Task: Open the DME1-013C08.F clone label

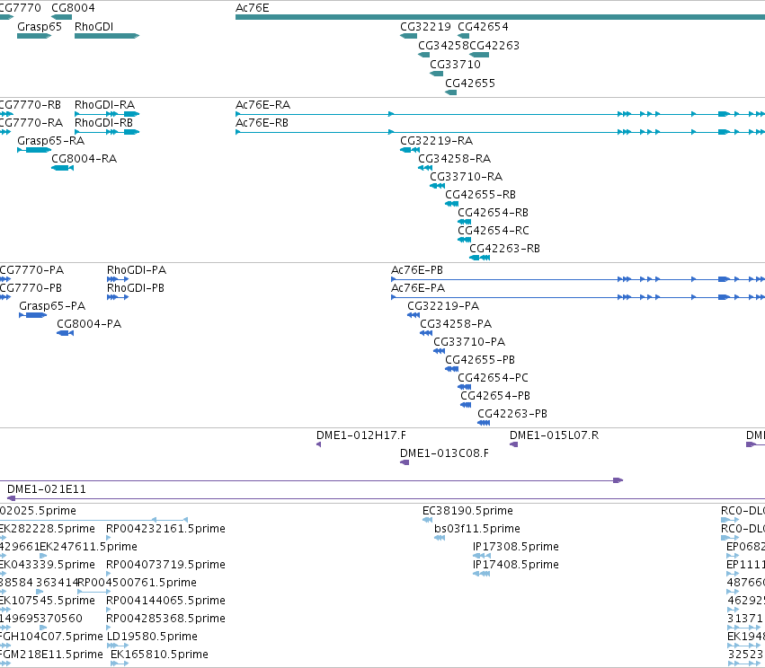Action: pyautogui.click(x=444, y=454)
